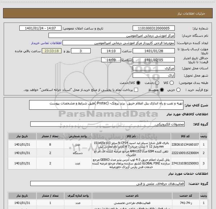Toggle the اسناد خزانه اسلامی payment checkbox
The height and width of the screenshot is (209, 216).
136,90
